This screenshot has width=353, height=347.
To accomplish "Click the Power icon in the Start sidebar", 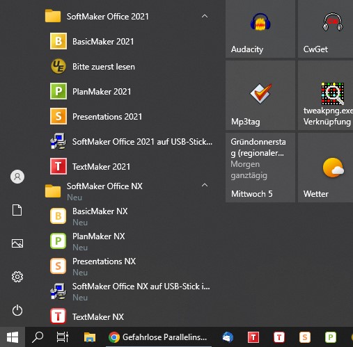I will 17,310.
